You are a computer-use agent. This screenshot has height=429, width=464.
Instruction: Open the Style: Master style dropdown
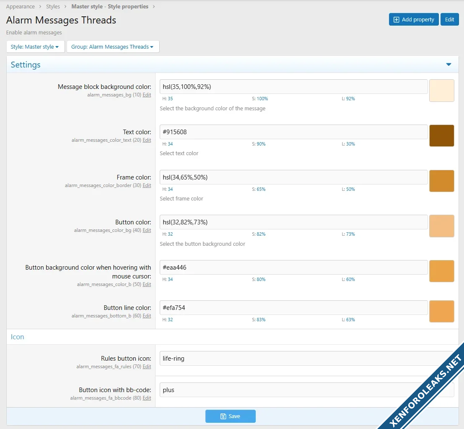[x=35, y=47]
